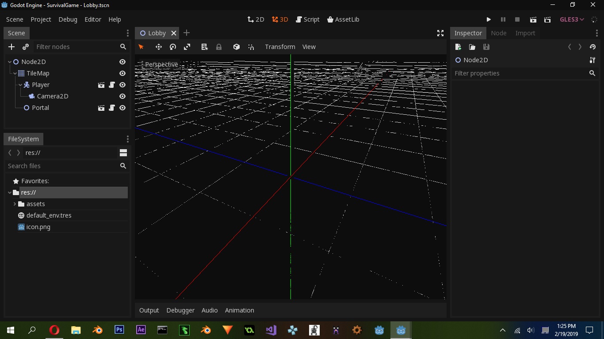Click the Instance Scene link icon

coord(25,47)
